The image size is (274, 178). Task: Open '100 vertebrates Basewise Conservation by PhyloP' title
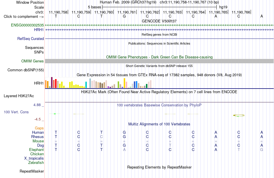pos(159,105)
